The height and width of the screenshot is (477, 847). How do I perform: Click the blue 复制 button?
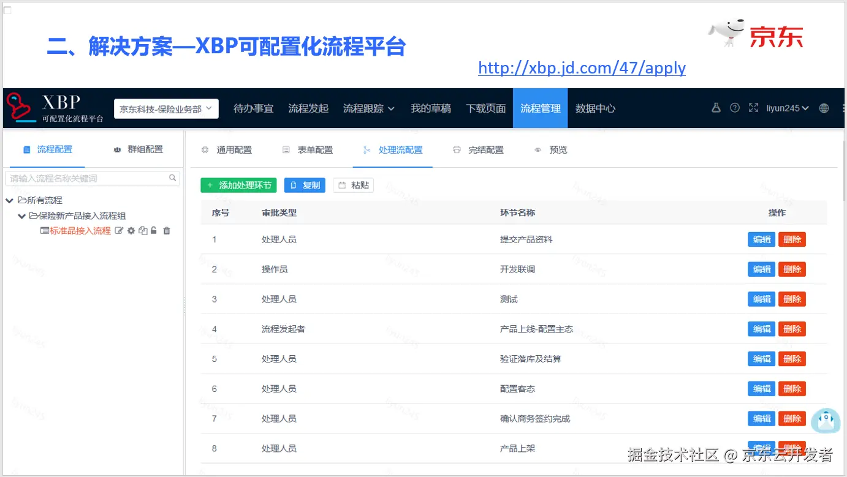point(305,186)
